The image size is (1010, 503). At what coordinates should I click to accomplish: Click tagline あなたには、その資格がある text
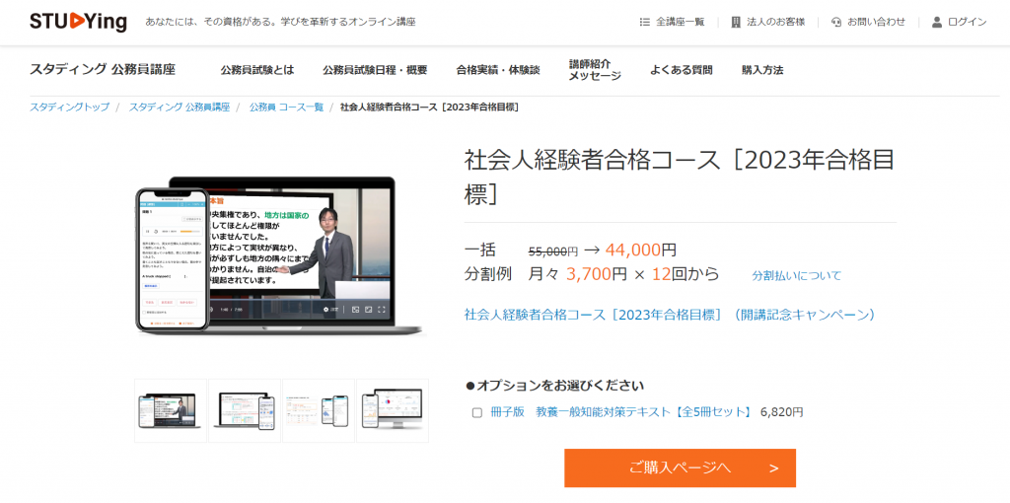point(281,22)
